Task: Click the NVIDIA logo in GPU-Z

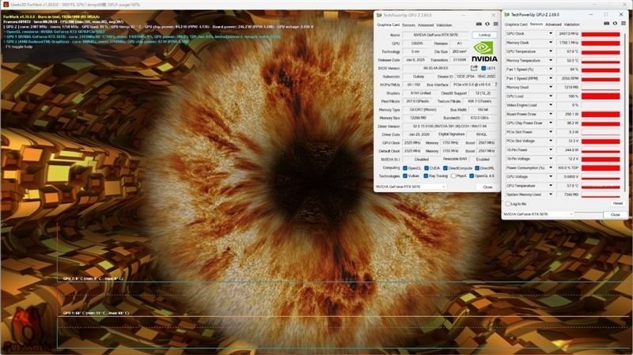Action: click(x=484, y=51)
